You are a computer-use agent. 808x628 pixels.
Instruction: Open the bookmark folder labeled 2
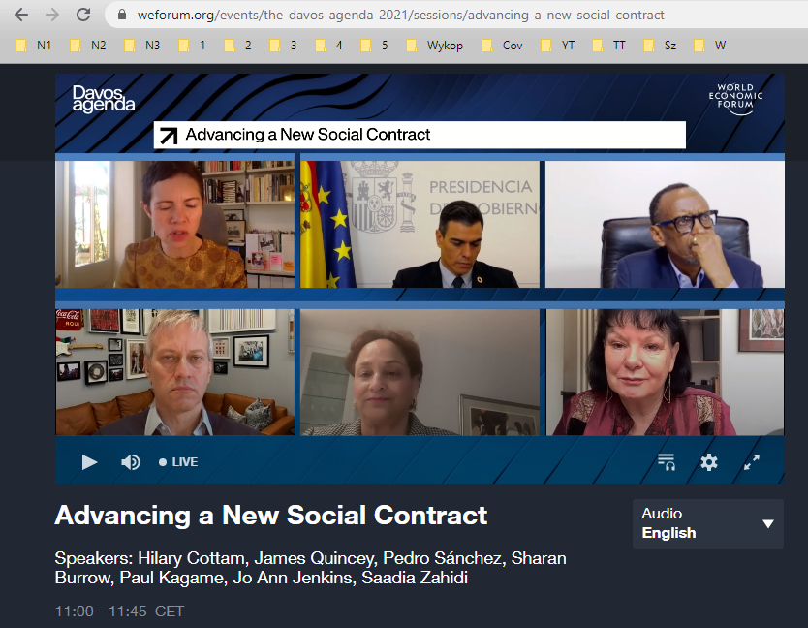[237, 46]
